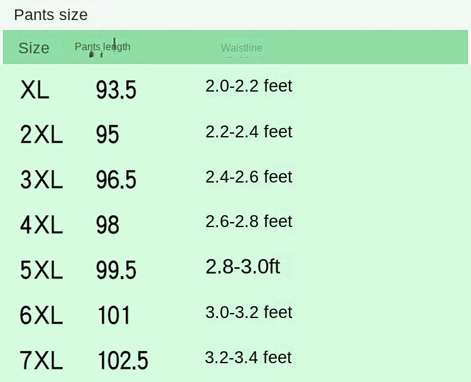
Task: Select the 2.8-3.0ft waistline entry
Action: pos(242,267)
